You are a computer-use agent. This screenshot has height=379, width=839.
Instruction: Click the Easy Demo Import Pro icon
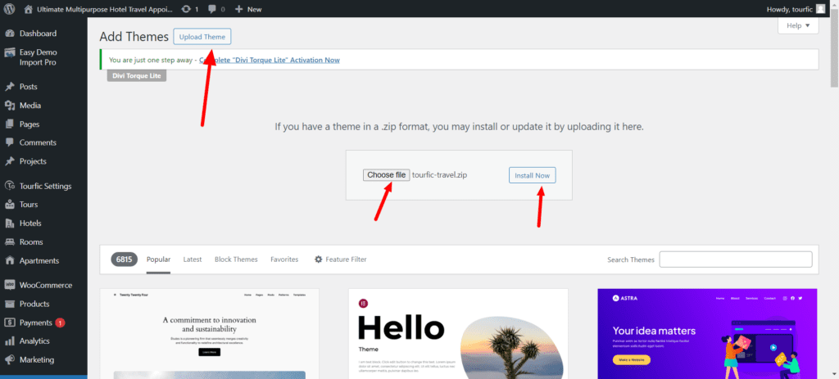[x=9, y=52]
